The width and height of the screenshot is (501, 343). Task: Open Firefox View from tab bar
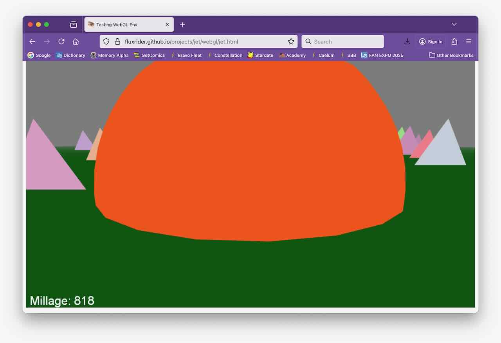point(74,25)
